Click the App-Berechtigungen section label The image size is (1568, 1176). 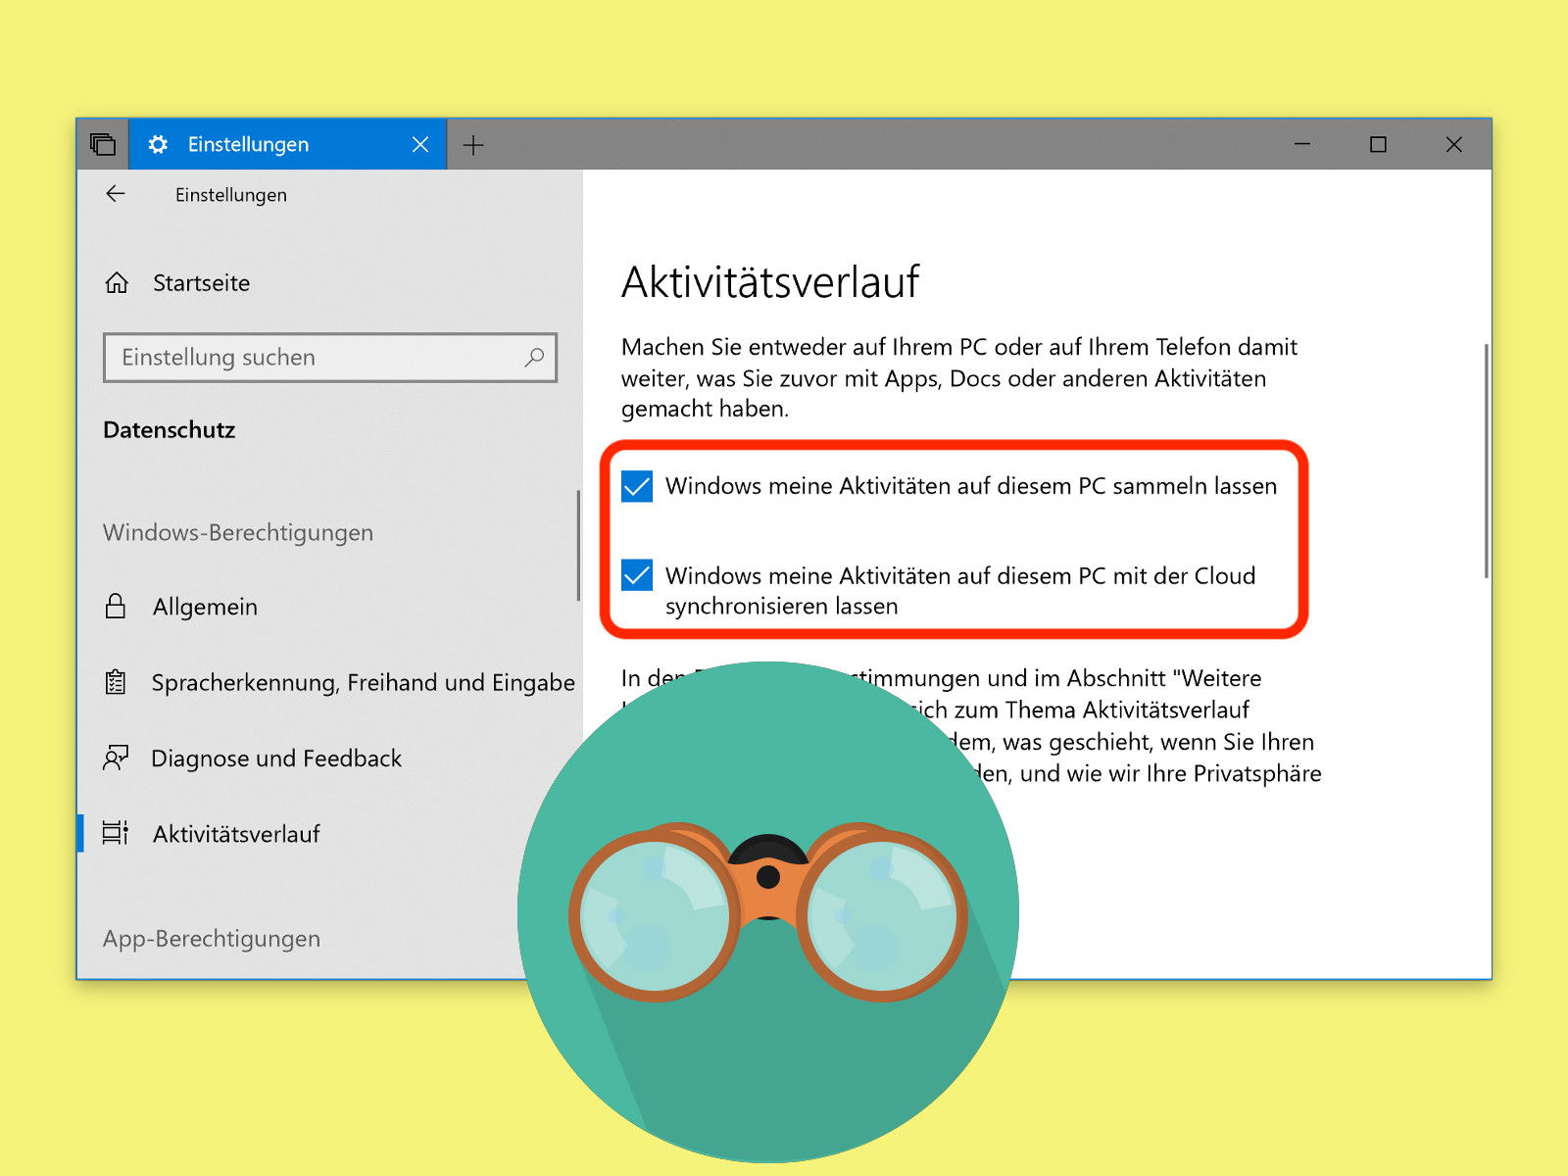(x=212, y=938)
